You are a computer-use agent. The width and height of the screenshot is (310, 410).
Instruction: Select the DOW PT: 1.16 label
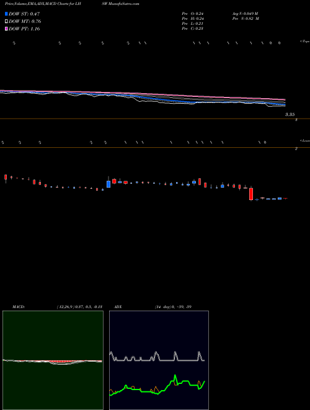[24, 29]
